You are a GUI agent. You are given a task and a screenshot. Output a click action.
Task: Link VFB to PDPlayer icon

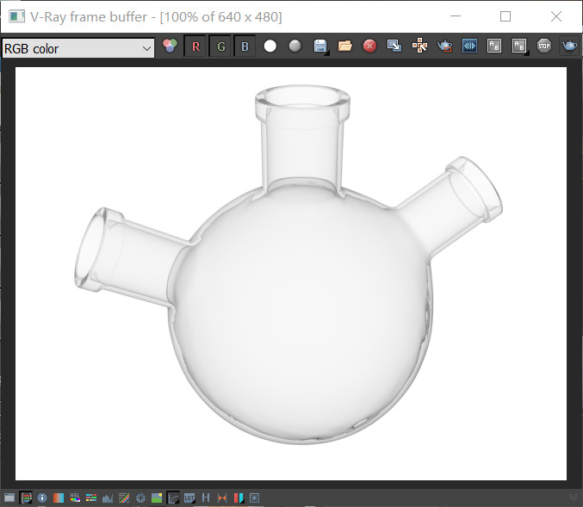click(x=469, y=46)
